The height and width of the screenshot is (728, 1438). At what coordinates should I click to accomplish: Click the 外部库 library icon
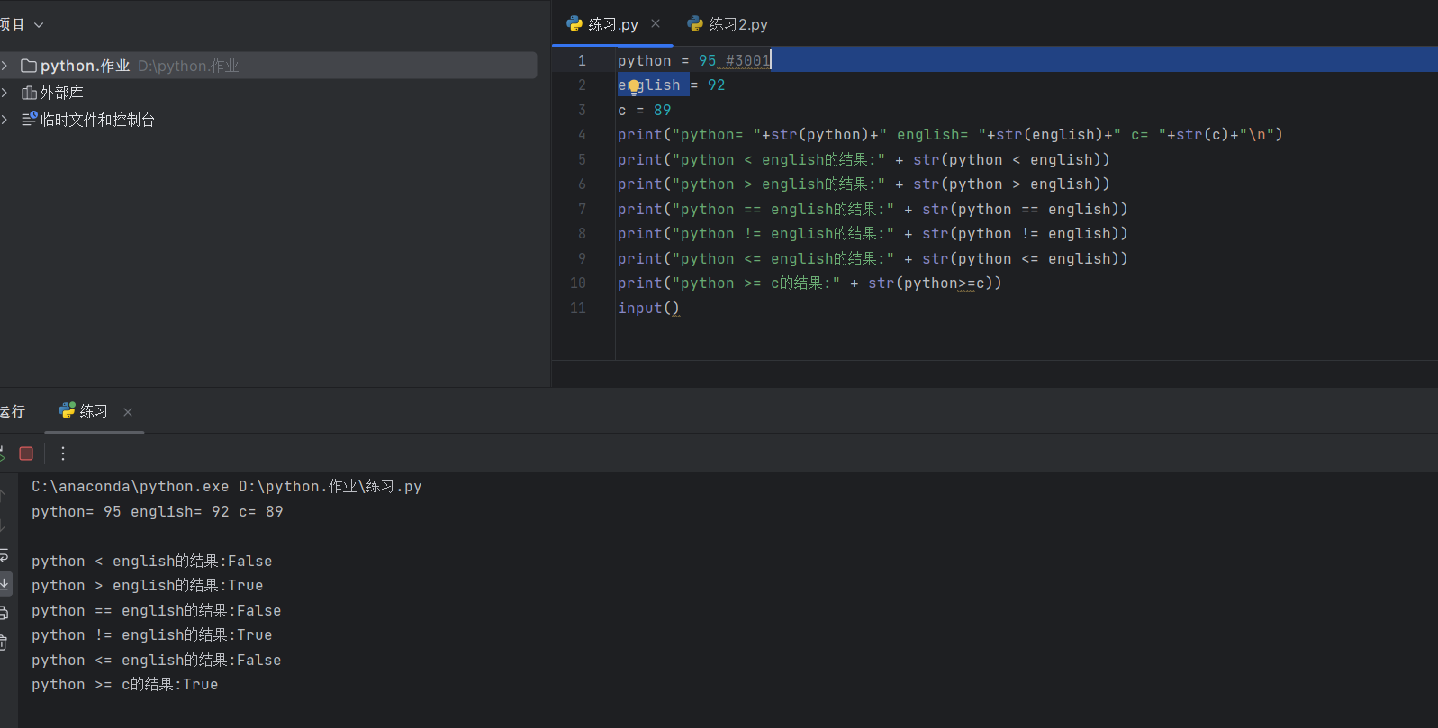(x=29, y=93)
